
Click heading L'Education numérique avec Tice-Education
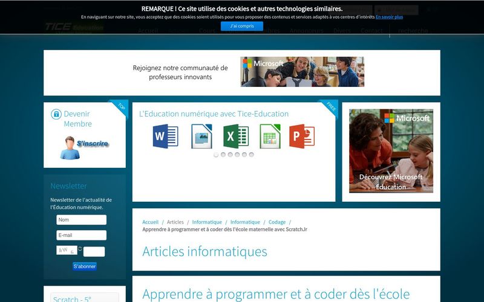click(x=214, y=114)
